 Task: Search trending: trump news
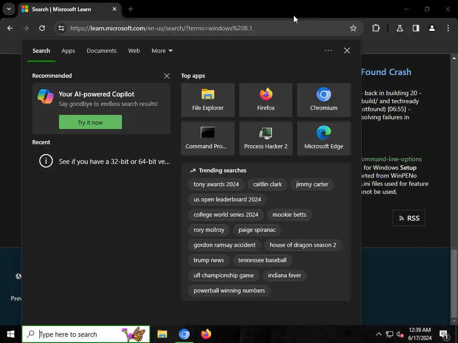click(x=208, y=260)
